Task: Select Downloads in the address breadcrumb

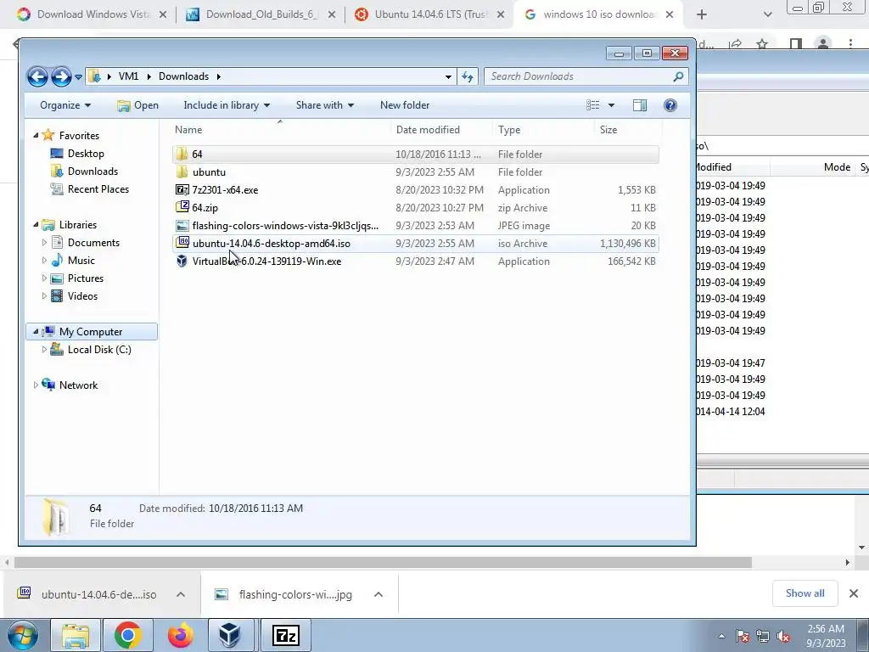Action: pyautogui.click(x=183, y=76)
